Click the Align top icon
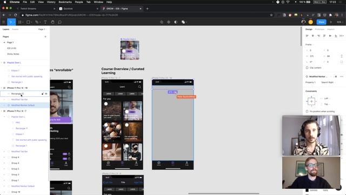Image resolution: width=346 pixels, height=195 pixels. [324, 36]
